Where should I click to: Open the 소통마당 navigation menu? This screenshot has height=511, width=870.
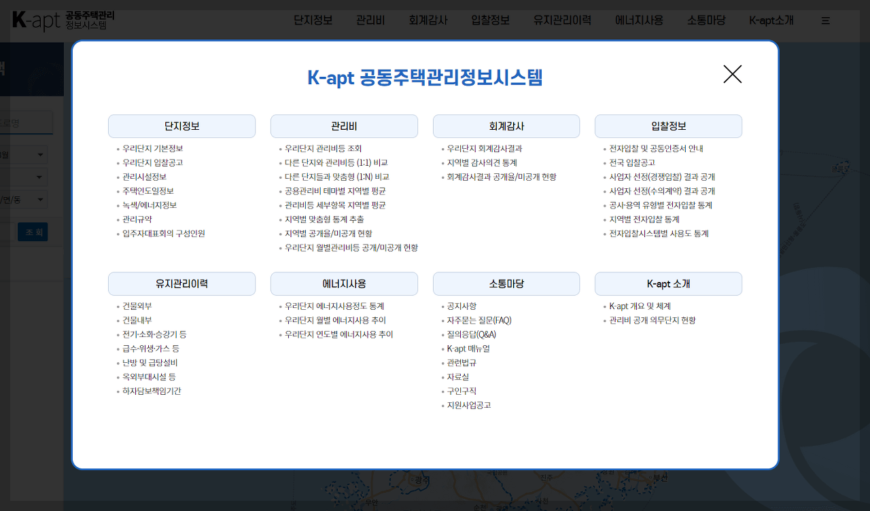tap(706, 20)
